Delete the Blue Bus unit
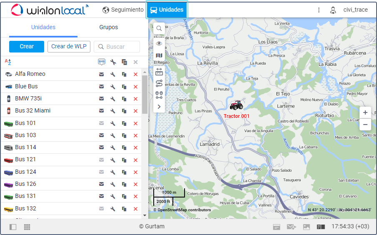 136,87
